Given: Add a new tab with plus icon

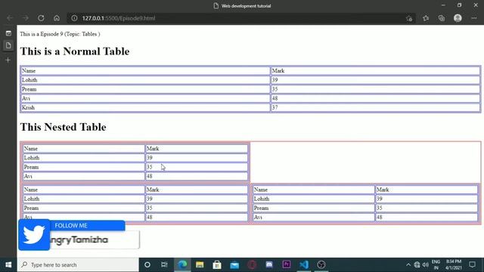Looking at the screenshot, I should click(x=8, y=60).
